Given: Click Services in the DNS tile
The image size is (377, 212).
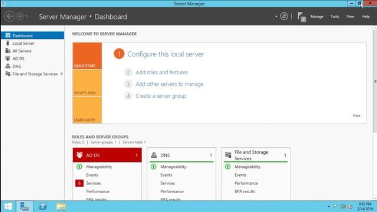Looking at the screenshot, I should tap(168, 183).
